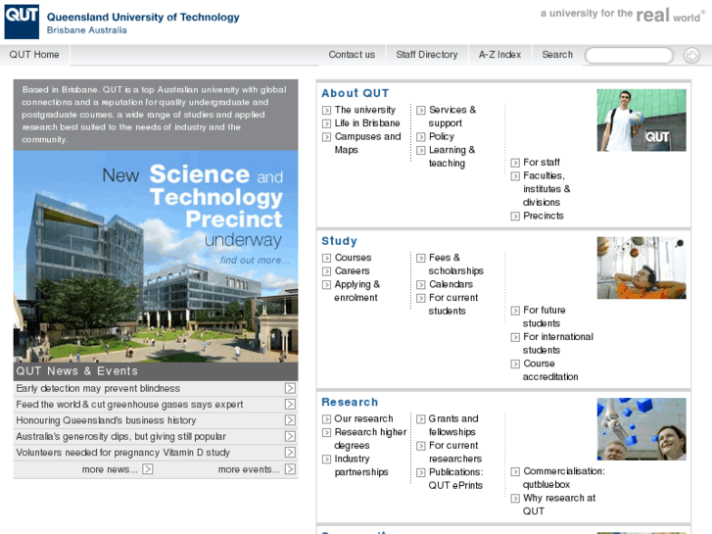Click the Search label in navigation

click(x=557, y=55)
